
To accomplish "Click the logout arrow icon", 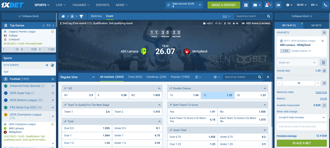I will click(x=279, y=5).
